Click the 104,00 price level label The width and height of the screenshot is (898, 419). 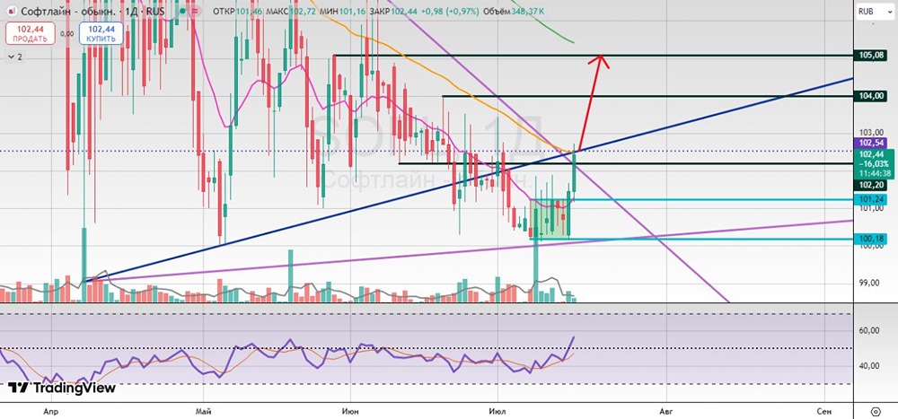pos(869,96)
